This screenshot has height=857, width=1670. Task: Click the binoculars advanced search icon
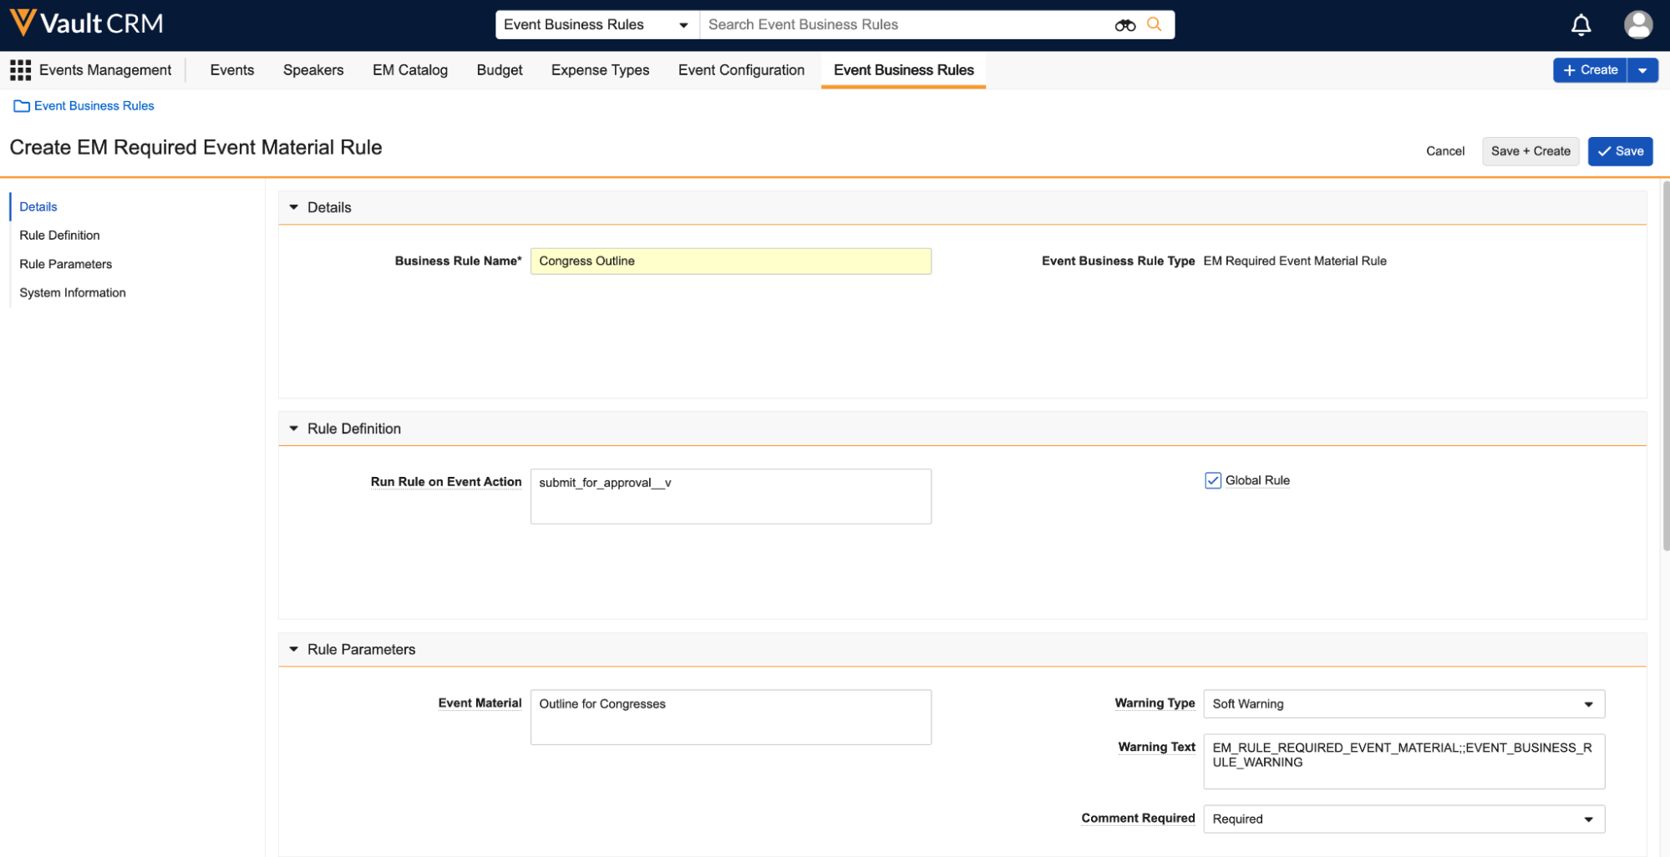(x=1124, y=25)
